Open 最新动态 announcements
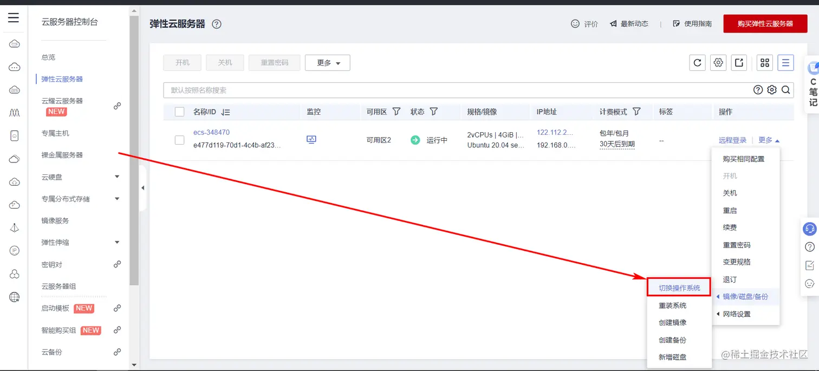This screenshot has height=371, width=819. (629, 24)
